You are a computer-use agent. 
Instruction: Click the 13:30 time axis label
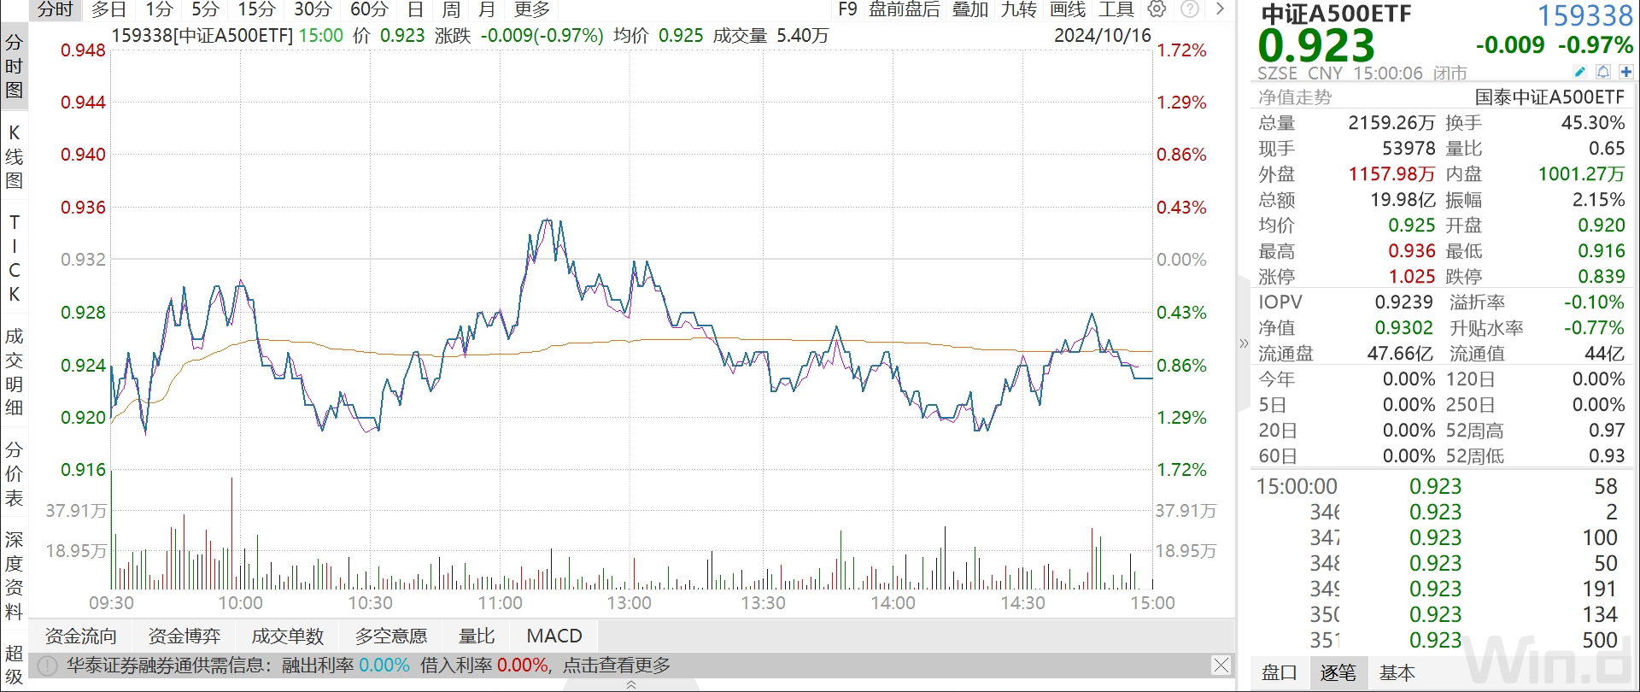pyautogui.click(x=763, y=603)
